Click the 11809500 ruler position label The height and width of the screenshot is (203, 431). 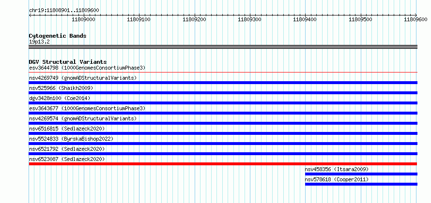click(x=361, y=19)
